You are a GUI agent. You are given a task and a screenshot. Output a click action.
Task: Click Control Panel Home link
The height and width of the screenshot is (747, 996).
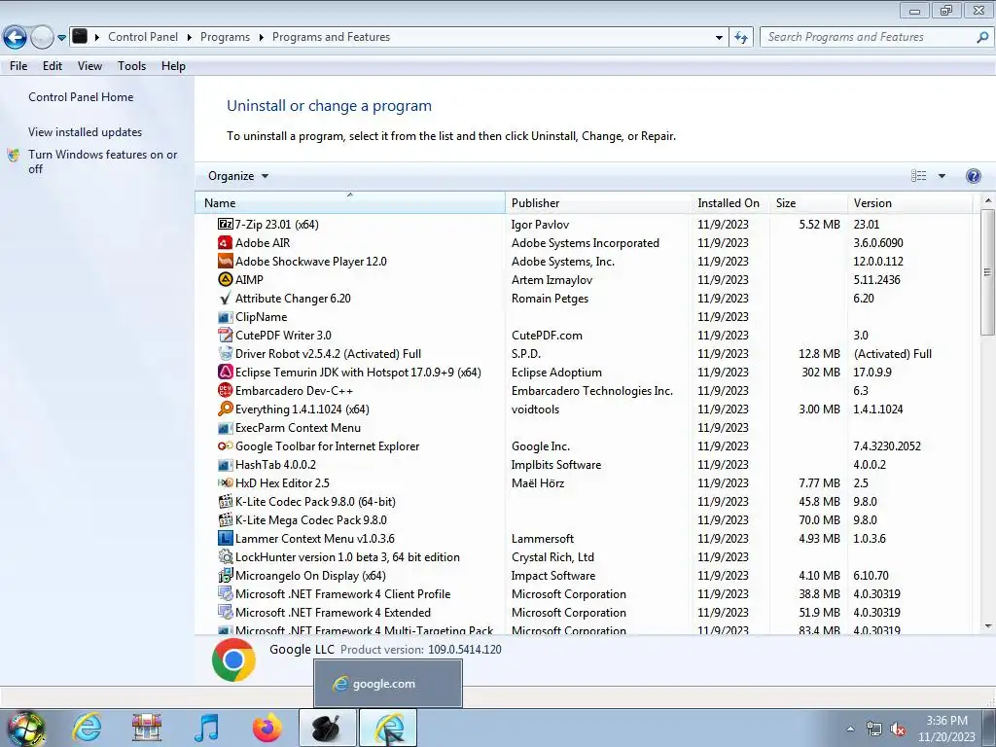pyautogui.click(x=81, y=97)
